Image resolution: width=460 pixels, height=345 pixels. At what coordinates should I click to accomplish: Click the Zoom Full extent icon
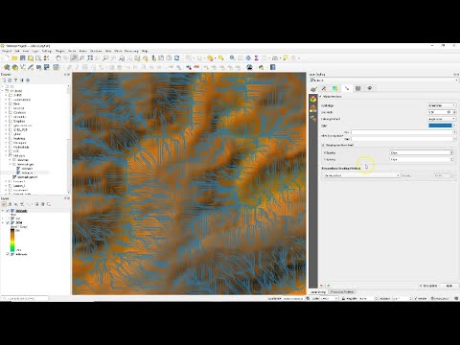(90, 58)
